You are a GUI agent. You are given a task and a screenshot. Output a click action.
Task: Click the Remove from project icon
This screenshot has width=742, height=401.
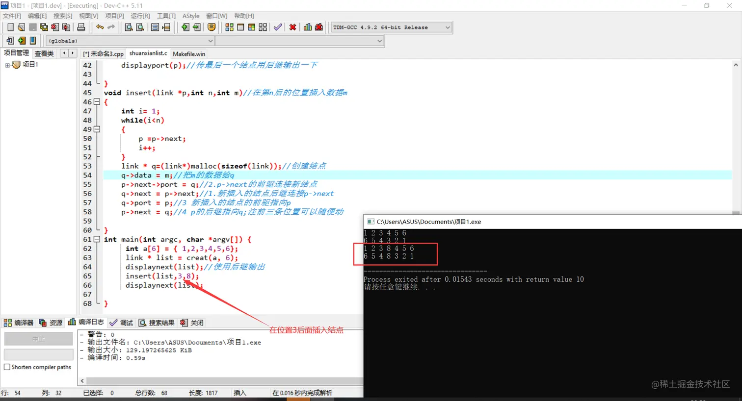click(x=196, y=27)
